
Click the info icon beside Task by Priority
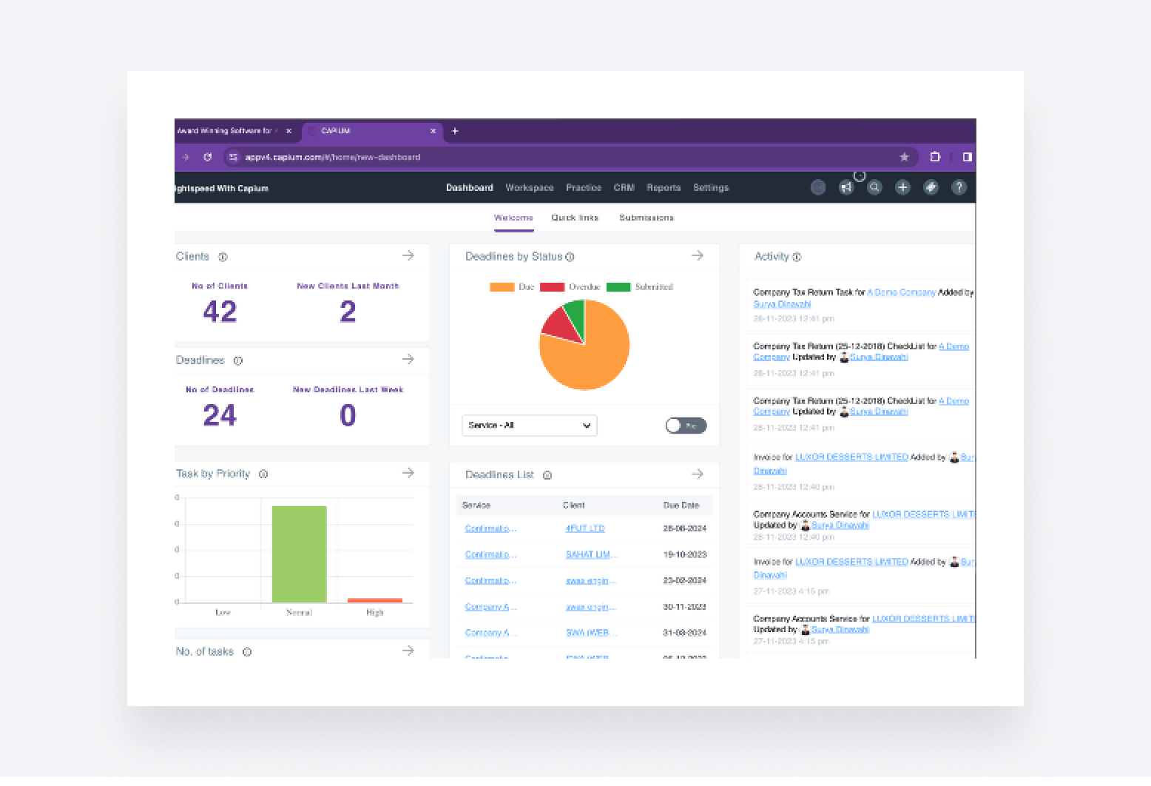[263, 474]
